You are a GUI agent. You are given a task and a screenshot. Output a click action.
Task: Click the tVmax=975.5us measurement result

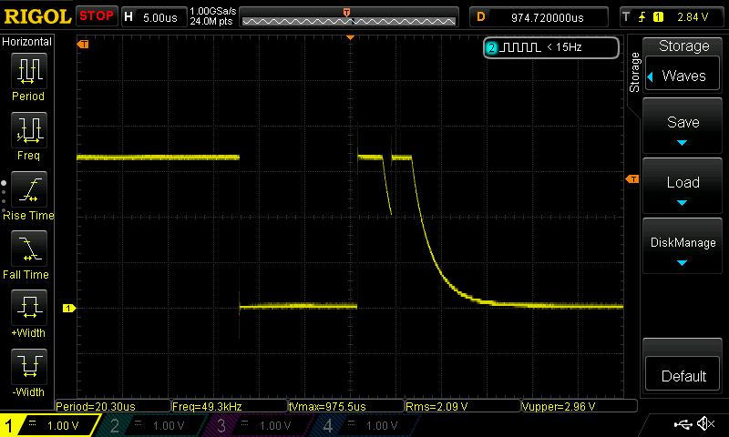(x=346, y=406)
